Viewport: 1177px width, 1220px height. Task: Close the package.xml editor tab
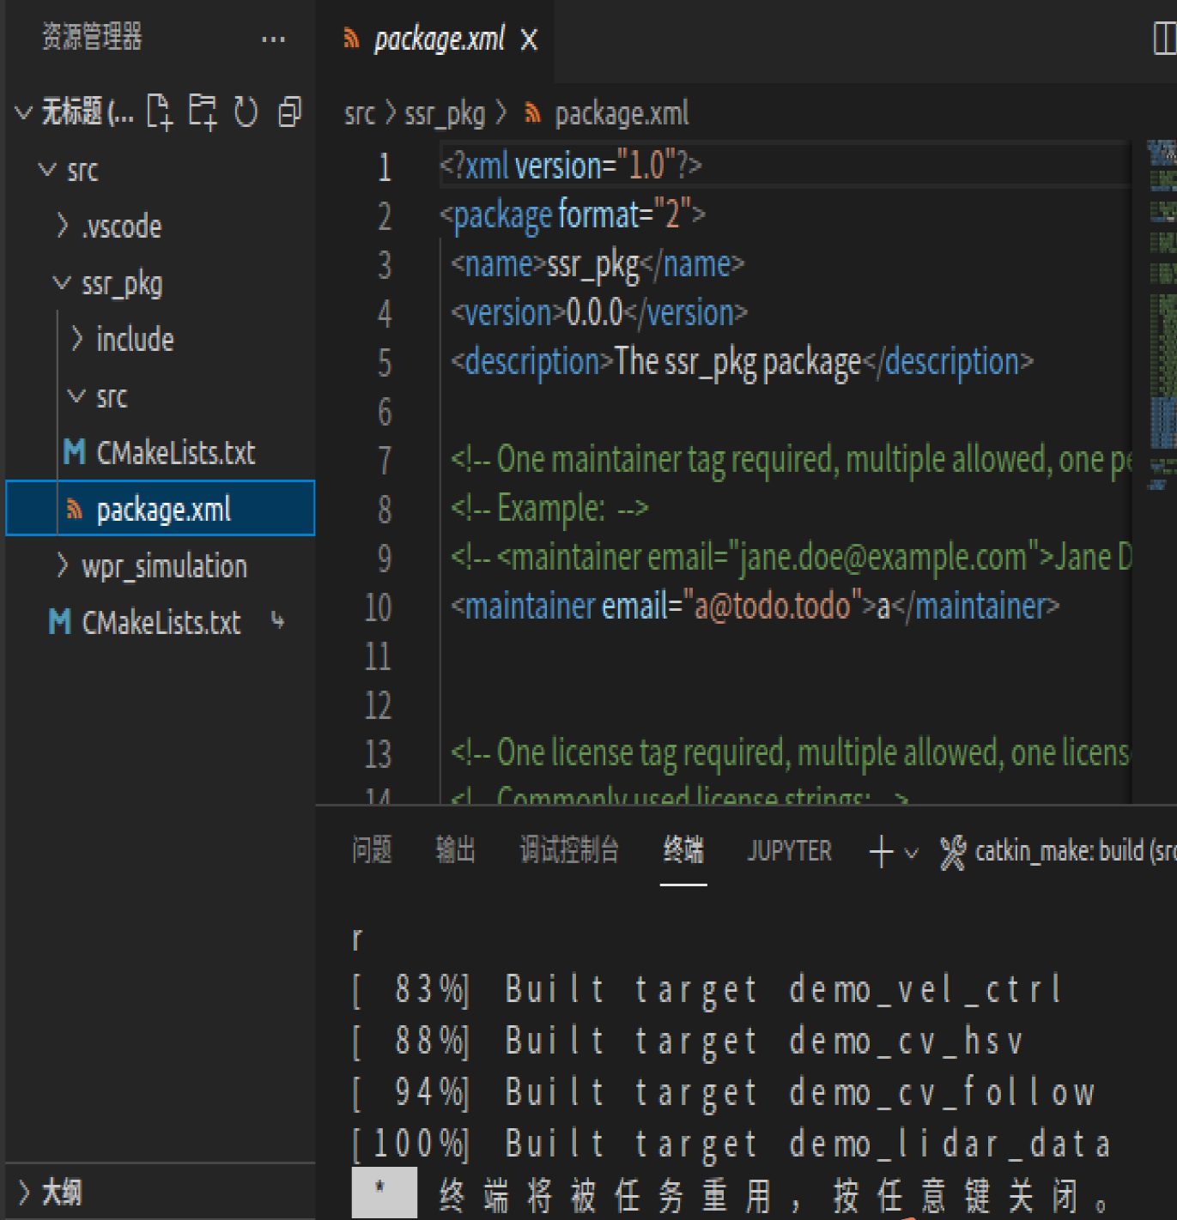pyautogui.click(x=529, y=40)
